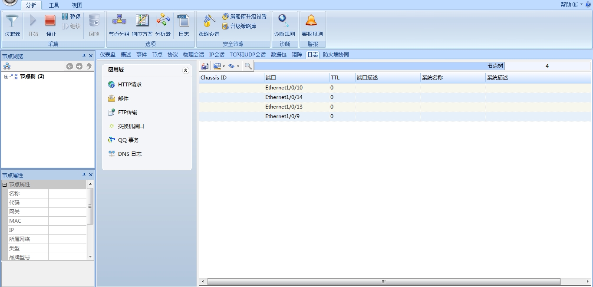The width and height of the screenshot is (593, 287).
Task: Launch the 分析器 analyzer
Action: [x=163, y=25]
